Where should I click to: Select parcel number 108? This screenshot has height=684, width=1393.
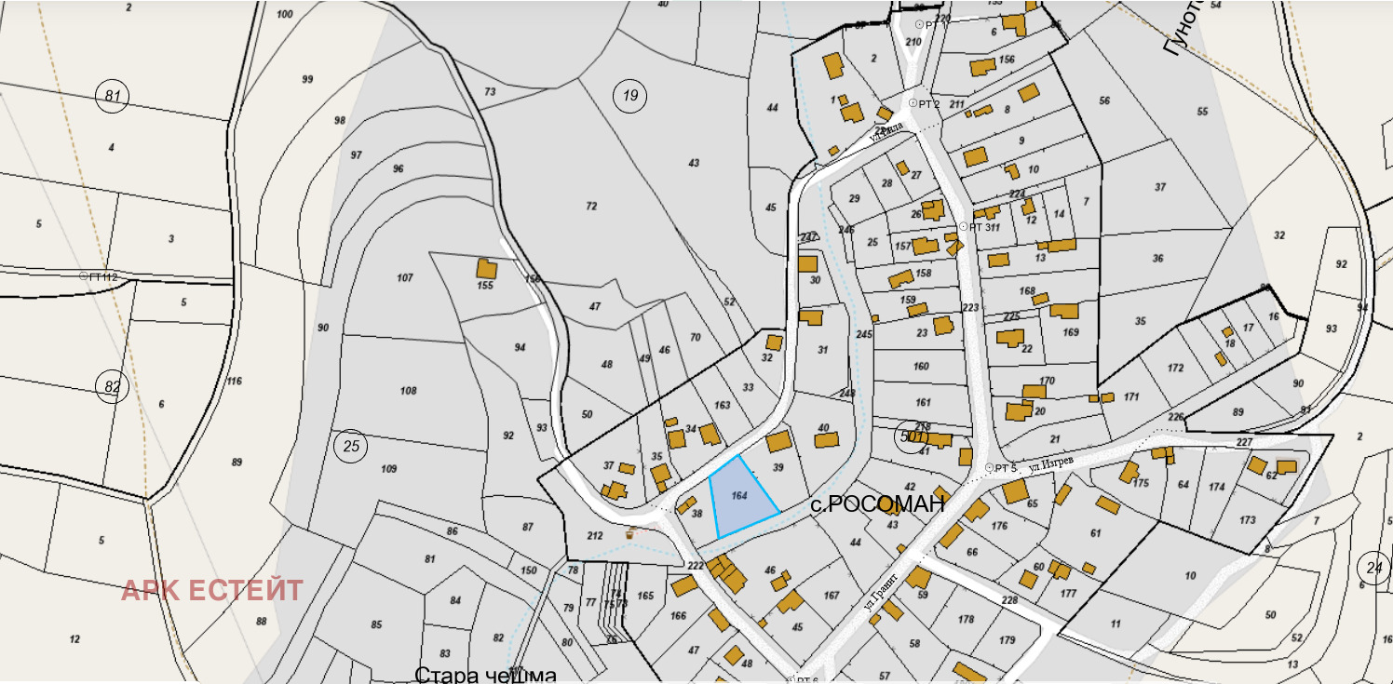click(x=408, y=391)
